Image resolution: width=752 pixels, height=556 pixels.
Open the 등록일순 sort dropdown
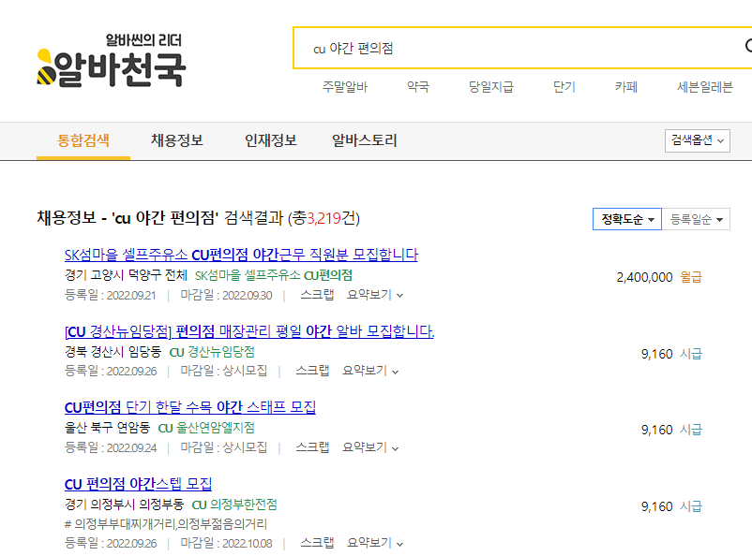coord(696,219)
